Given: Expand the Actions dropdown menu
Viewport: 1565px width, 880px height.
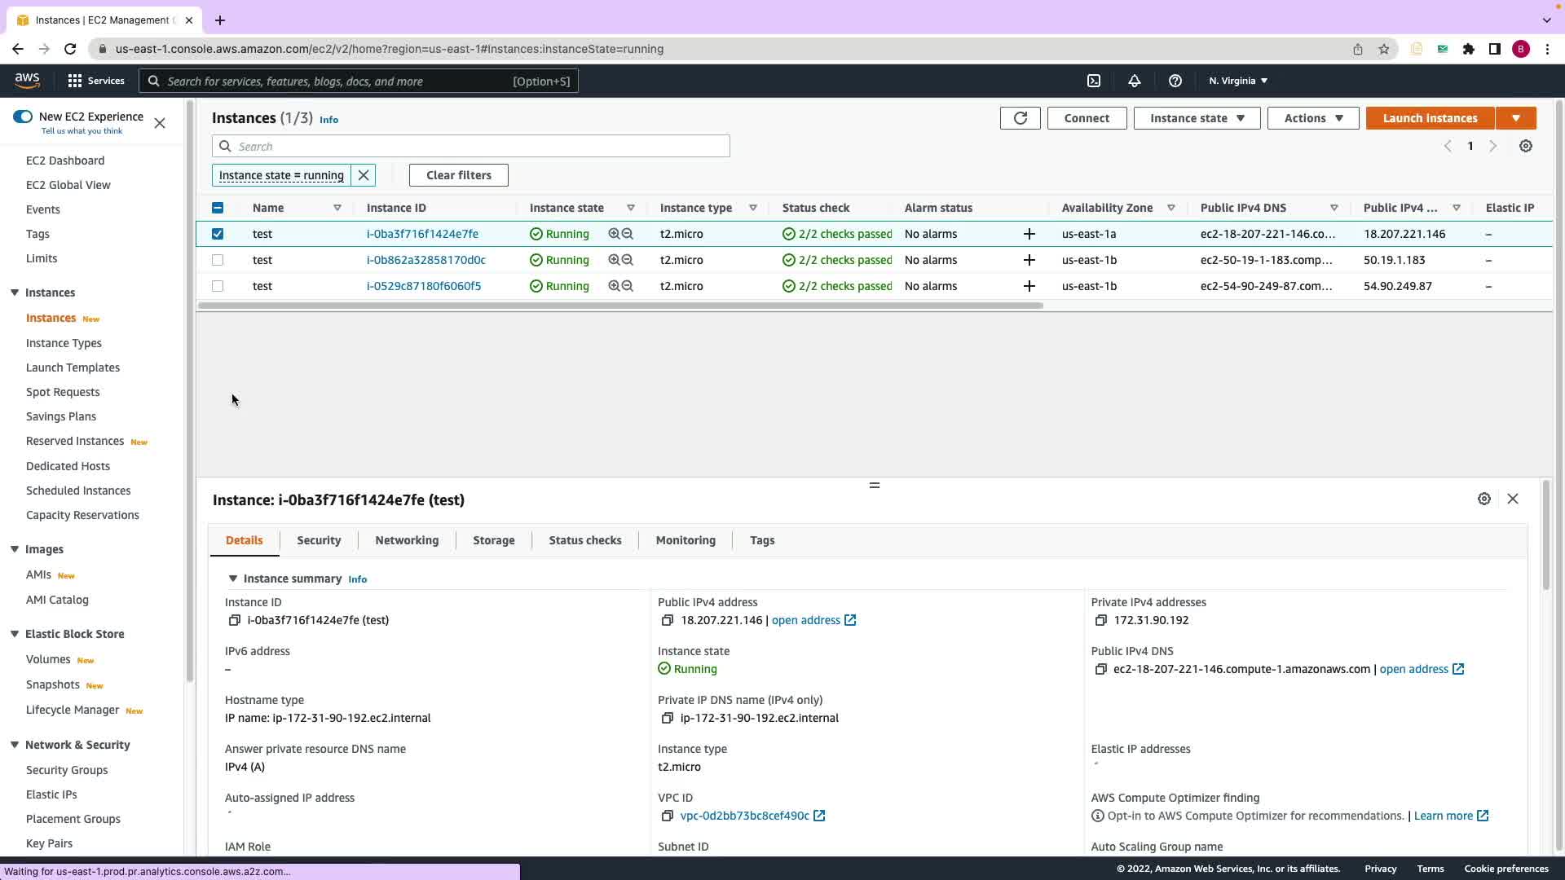Looking at the screenshot, I should click(1312, 118).
